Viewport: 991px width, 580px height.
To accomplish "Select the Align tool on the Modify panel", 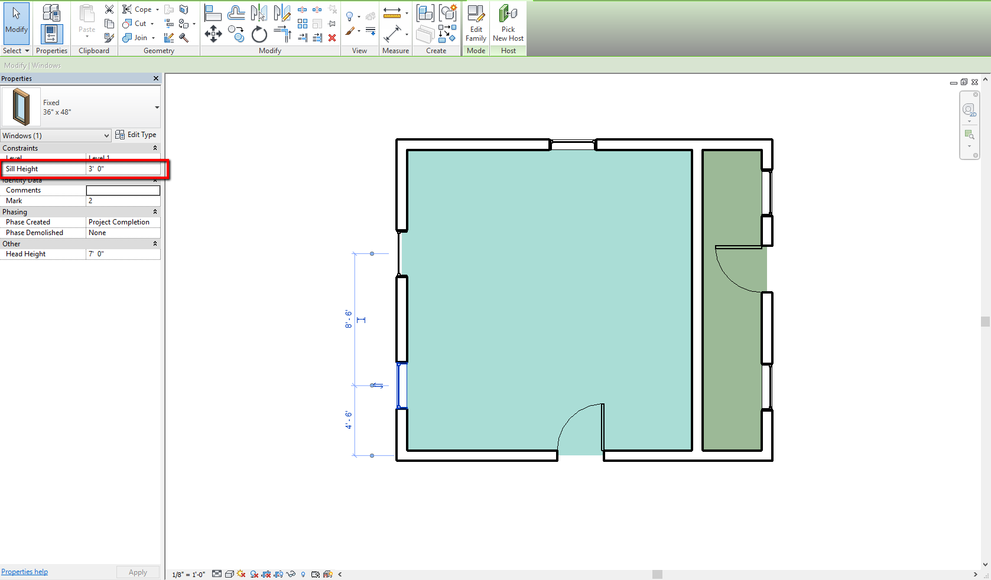I will pos(213,11).
